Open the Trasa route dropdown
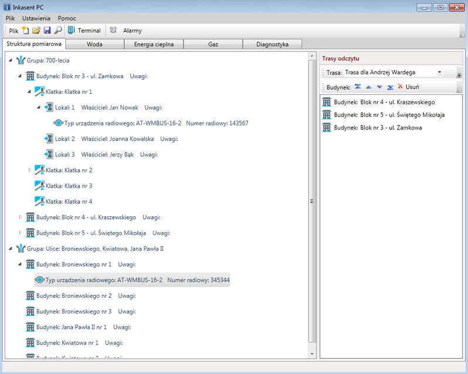468x374 pixels. 439,72
